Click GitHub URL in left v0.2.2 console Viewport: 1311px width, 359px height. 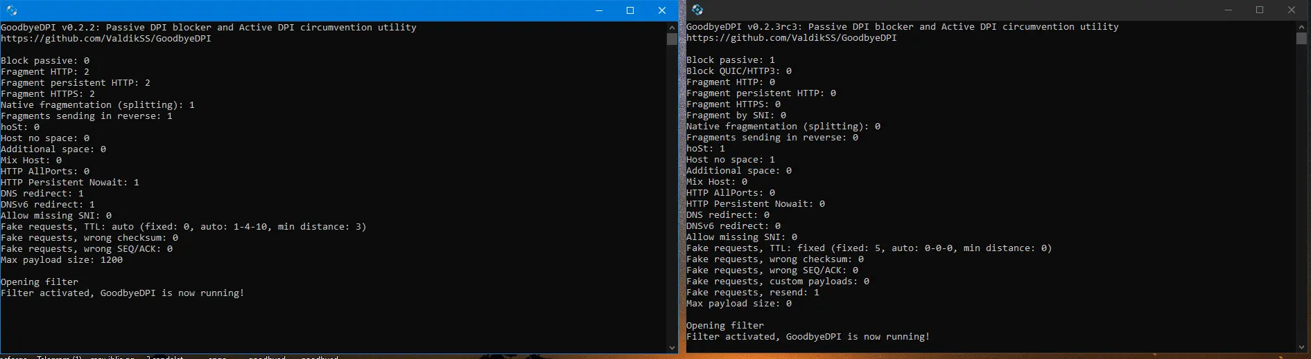[106, 39]
